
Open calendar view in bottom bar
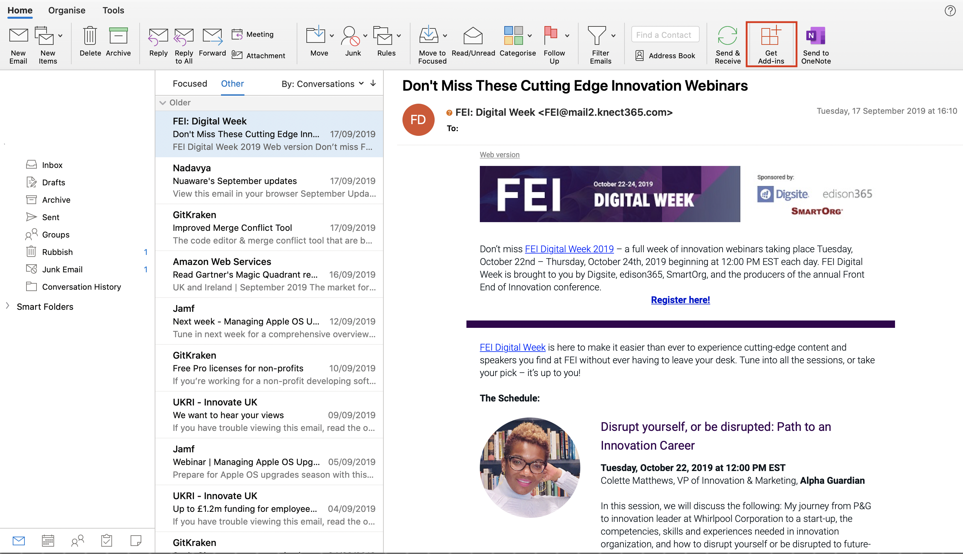click(48, 540)
